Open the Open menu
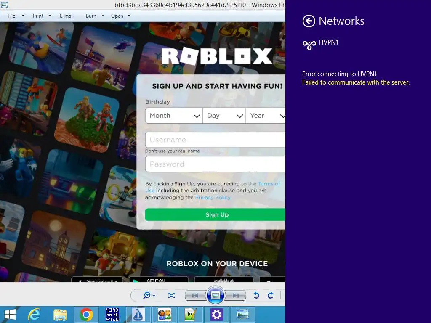This screenshot has width=431, height=323. tap(117, 16)
